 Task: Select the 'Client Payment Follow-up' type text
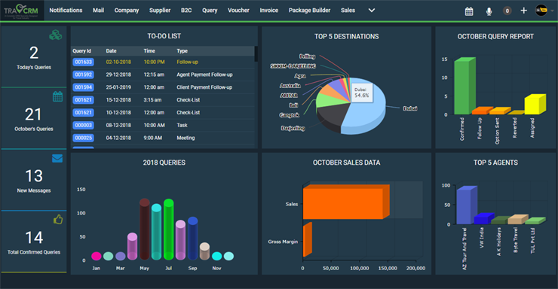(204, 87)
